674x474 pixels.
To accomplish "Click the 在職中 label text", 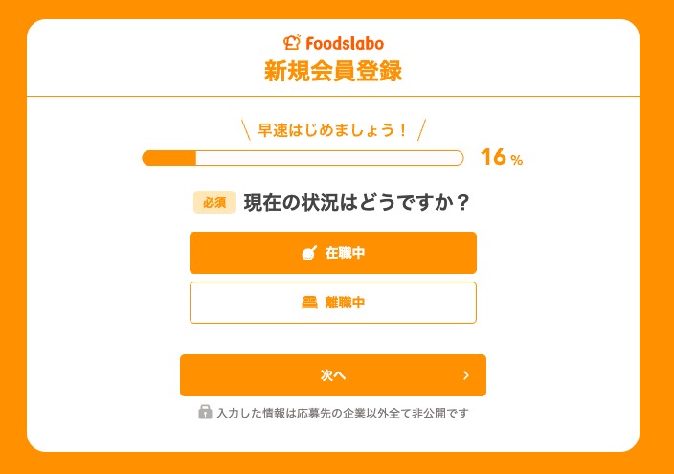I will pyautogui.click(x=345, y=253).
